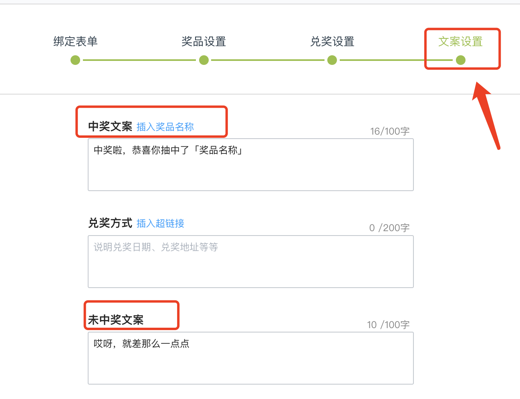The width and height of the screenshot is (520, 399).
Task: Focus the 兑奖方式 text area
Action: (x=251, y=262)
